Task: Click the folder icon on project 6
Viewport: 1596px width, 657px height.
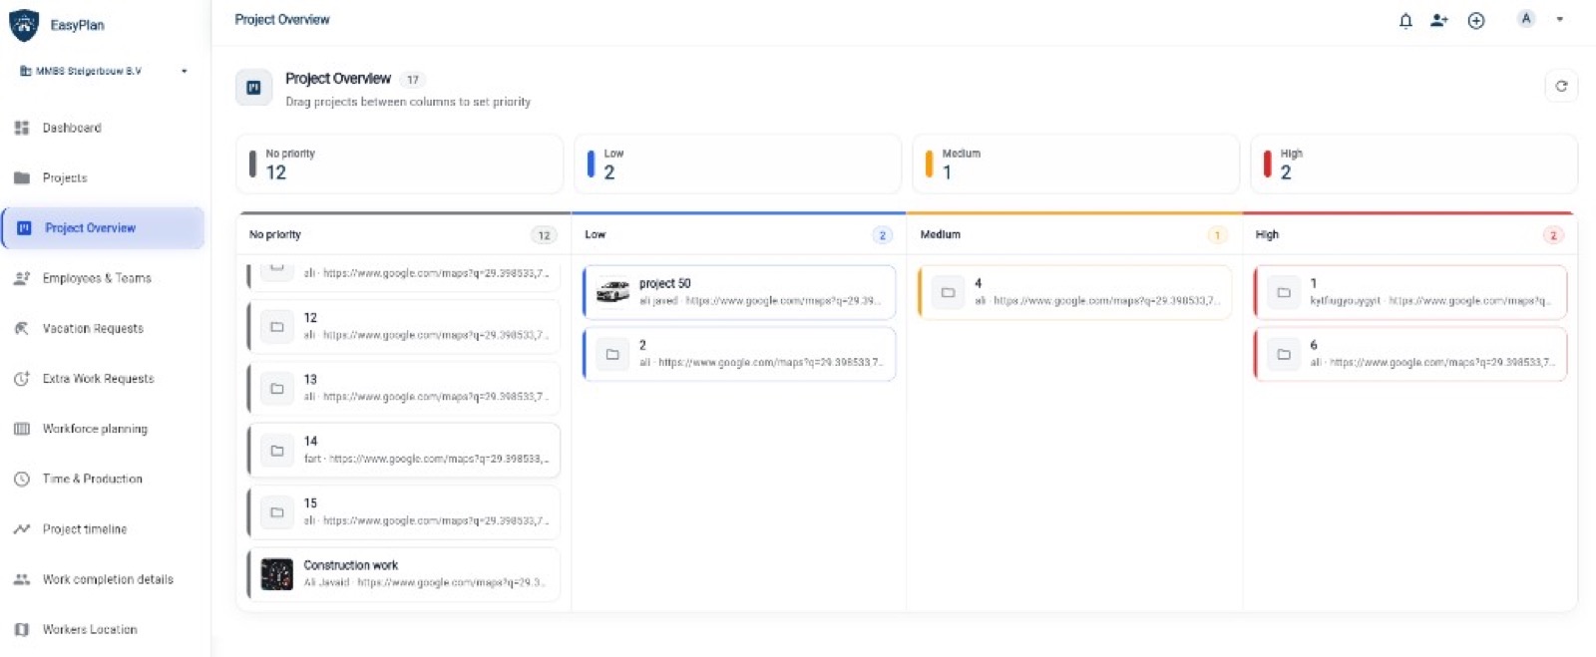Action: click(1284, 354)
